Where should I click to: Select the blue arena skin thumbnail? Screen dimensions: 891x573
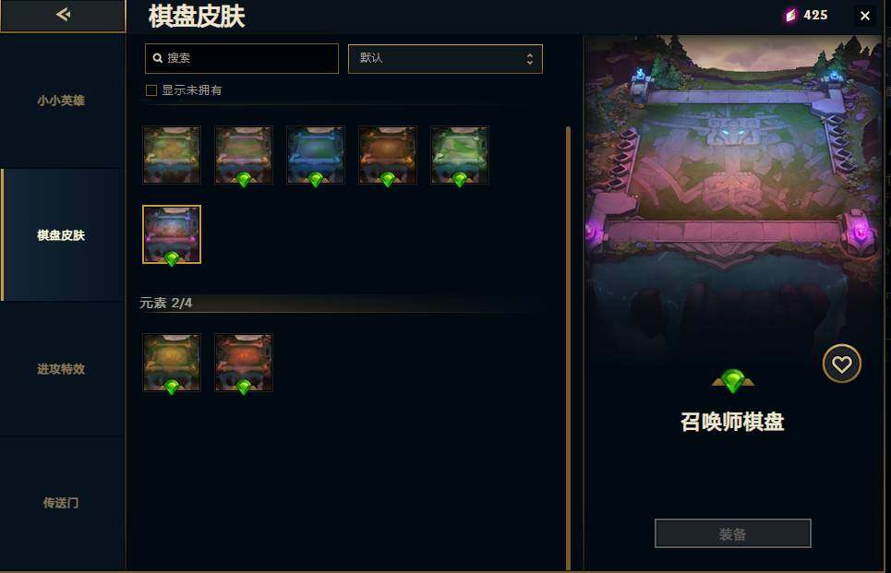(316, 155)
